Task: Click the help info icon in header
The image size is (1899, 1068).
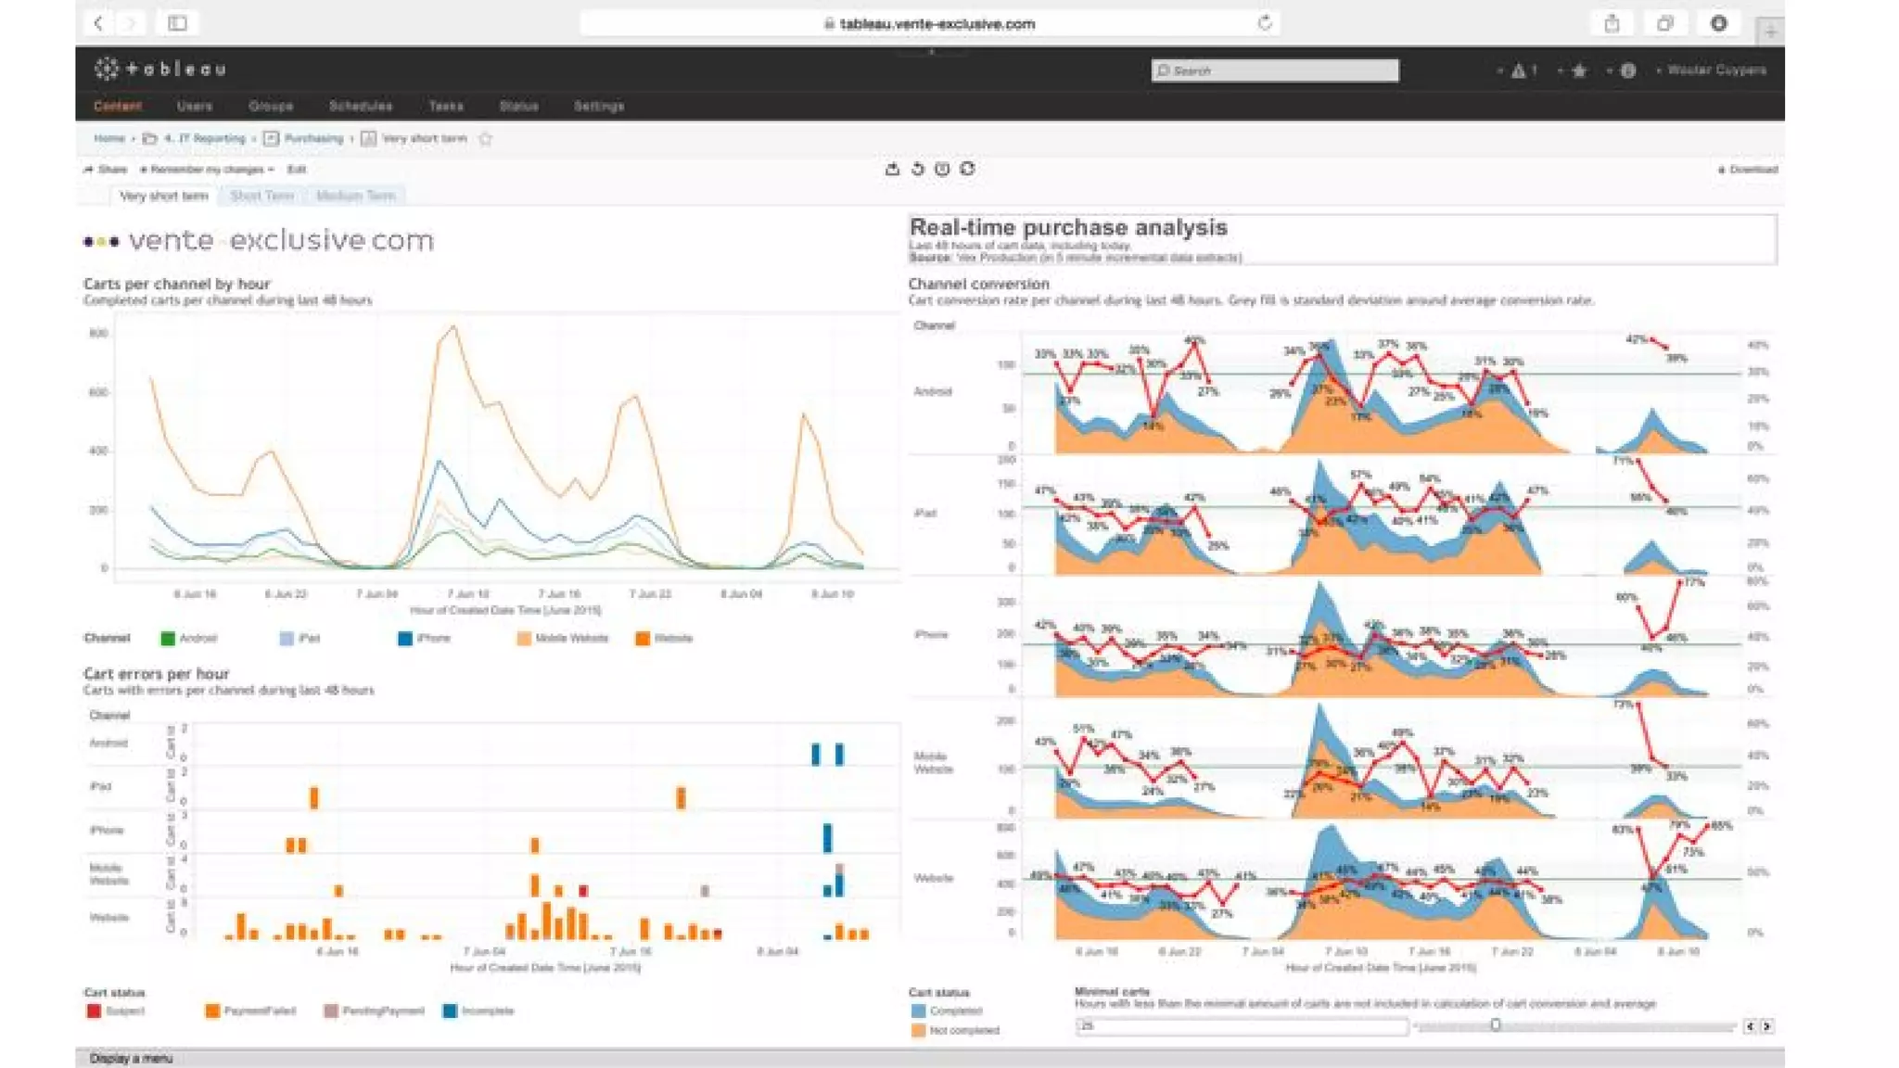Action: click(1627, 70)
